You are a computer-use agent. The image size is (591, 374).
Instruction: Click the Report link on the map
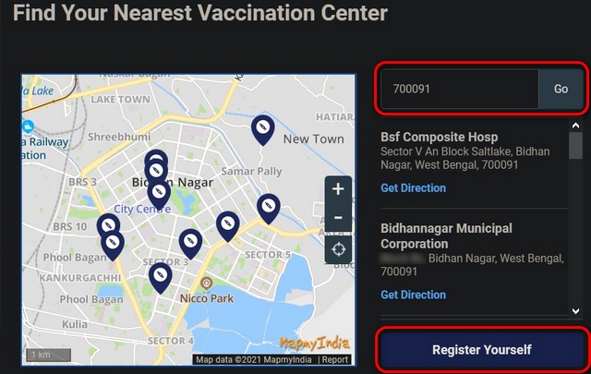click(334, 359)
